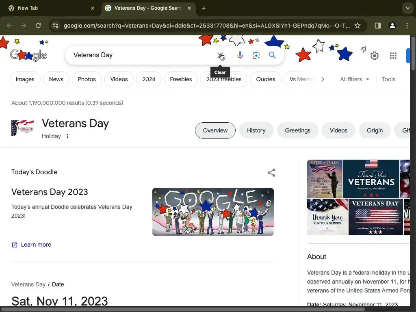Screen dimensions: 416x312
Task: Open Chrome side panel
Action: 377,26
